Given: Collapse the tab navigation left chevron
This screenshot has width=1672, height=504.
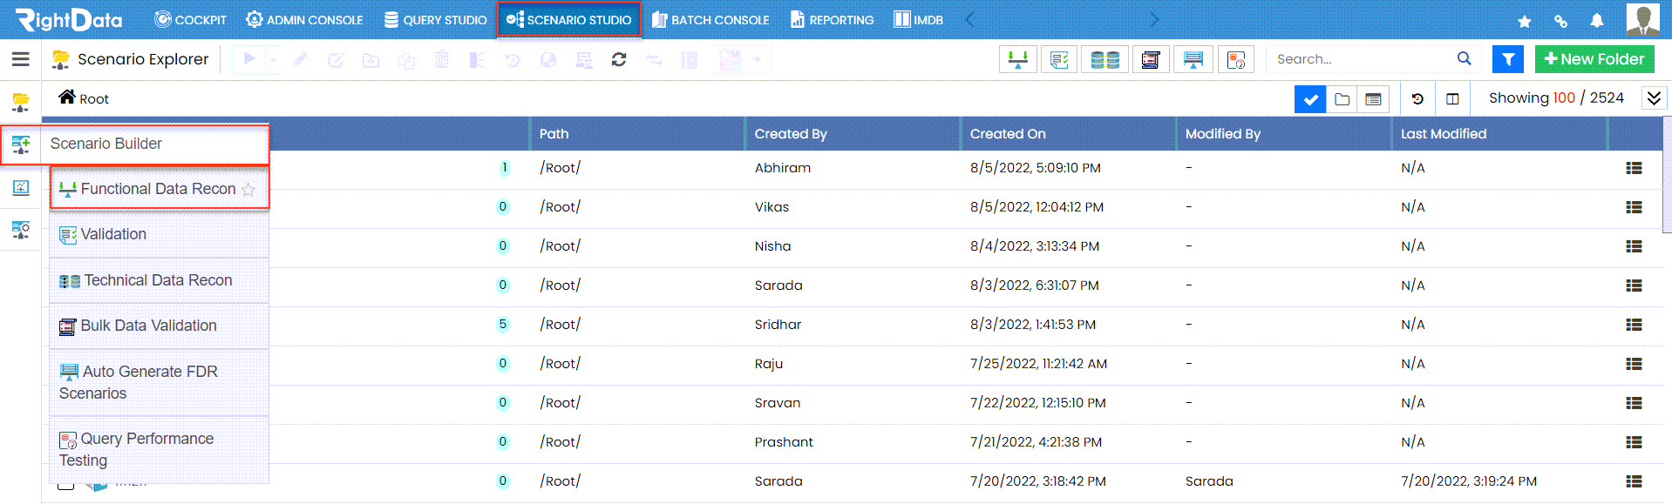Looking at the screenshot, I should (970, 19).
